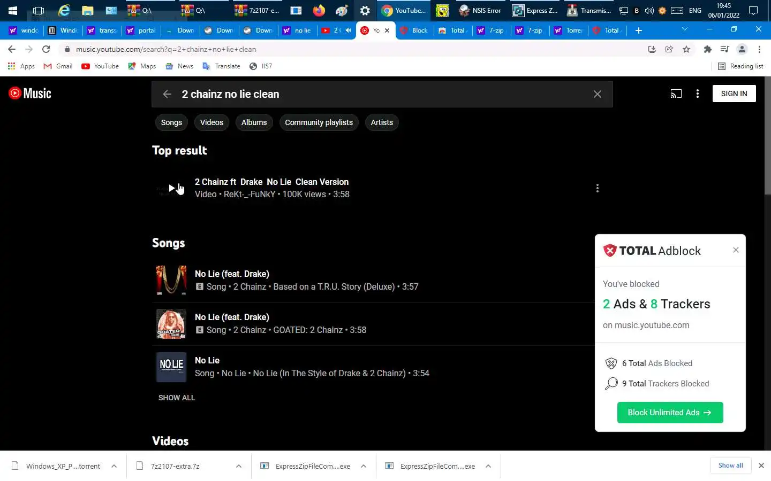The width and height of the screenshot is (771, 481).
Task: Open 2 Chainz ft Drake No Lie Clean Version
Action: point(271,182)
